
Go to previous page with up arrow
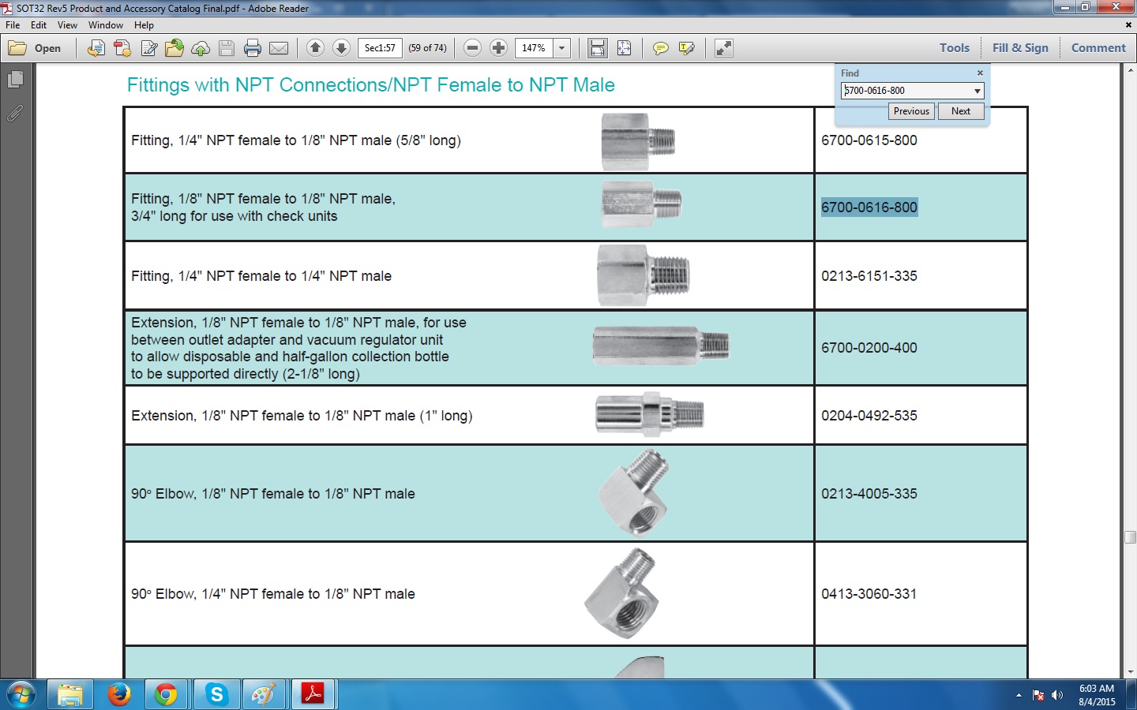[315, 48]
